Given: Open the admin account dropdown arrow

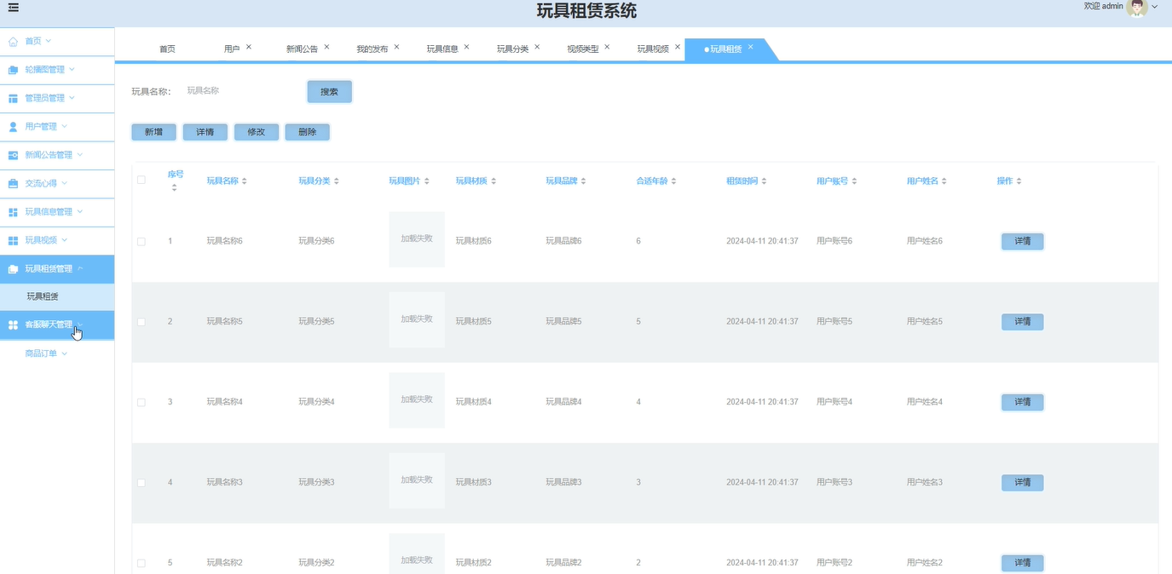Looking at the screenshot, I should point(1155,7).
